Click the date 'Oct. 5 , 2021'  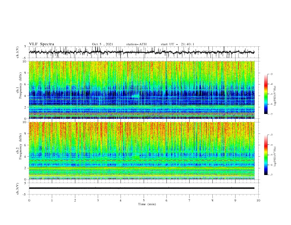[x=103, y=44]
